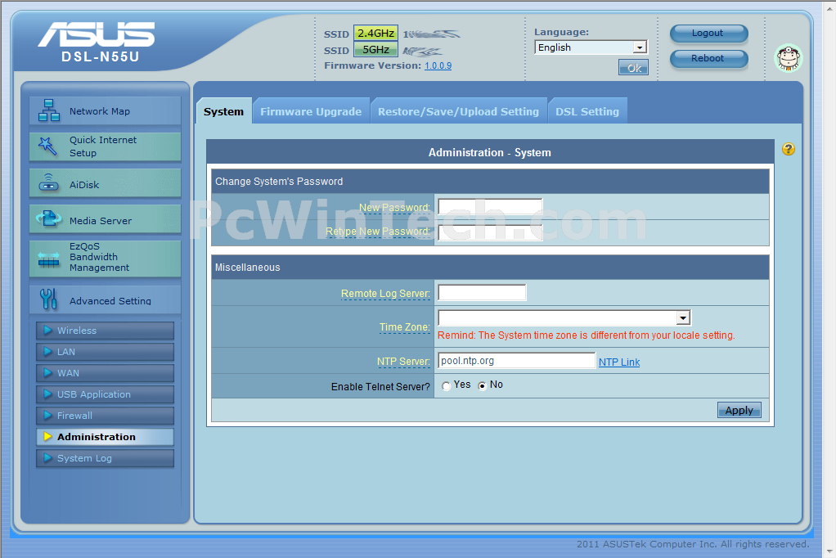836x558 pixels.
Task: Click the Reboot button
Action: tap(708, 59)
